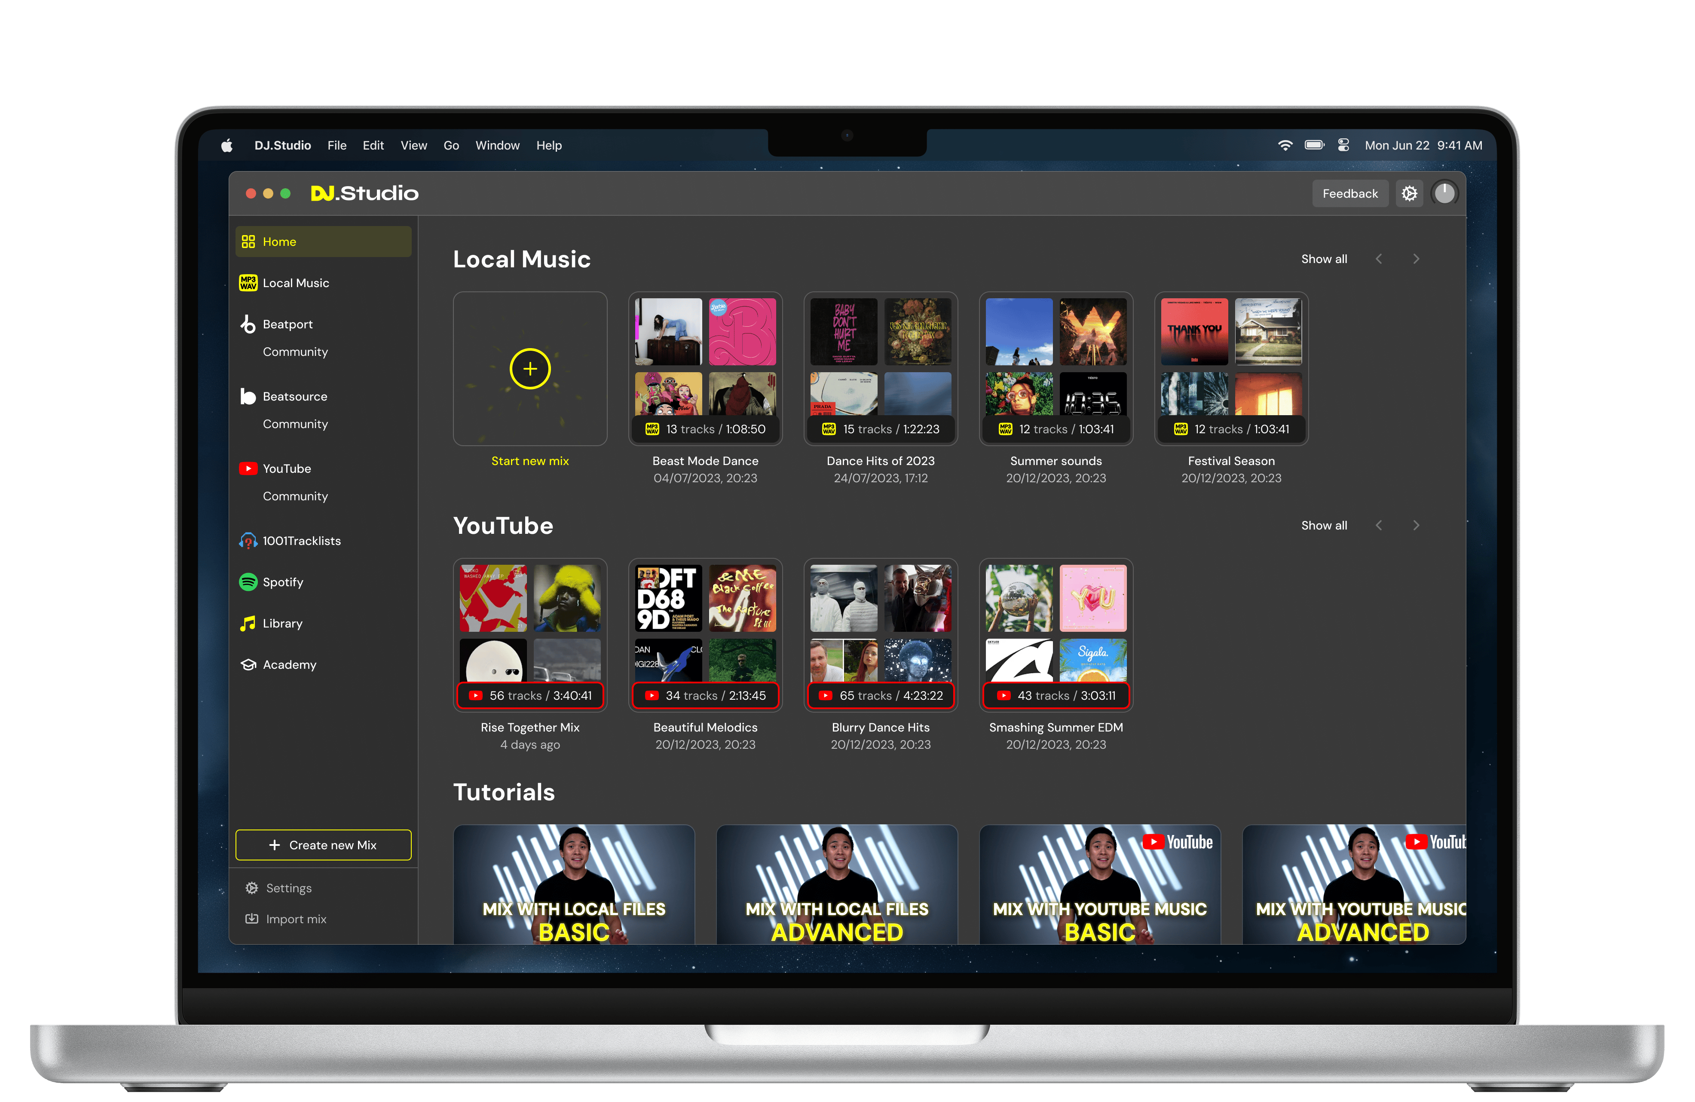
Task: Show all YouTube mixes
Action: [1324, 526]
